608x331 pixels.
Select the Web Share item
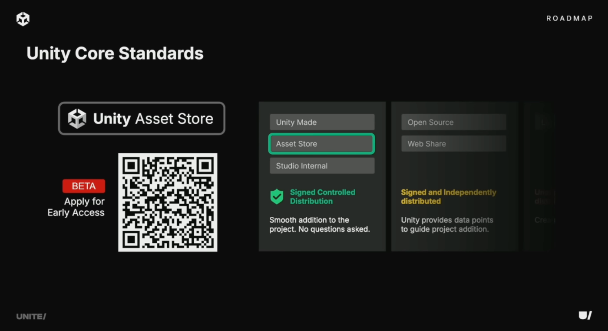tap(453, 144)
